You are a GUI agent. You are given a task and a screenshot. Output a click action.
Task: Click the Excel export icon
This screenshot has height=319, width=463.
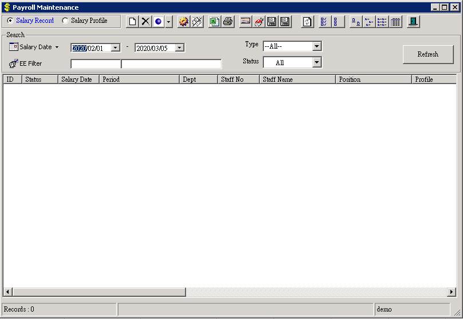click(x=214, y=22)
